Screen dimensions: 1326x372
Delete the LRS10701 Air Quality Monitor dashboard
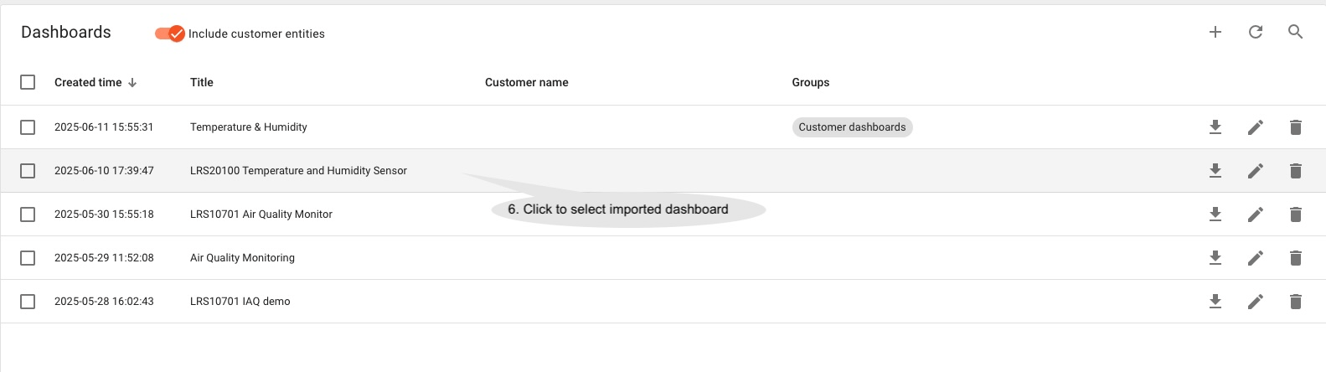1295,214
